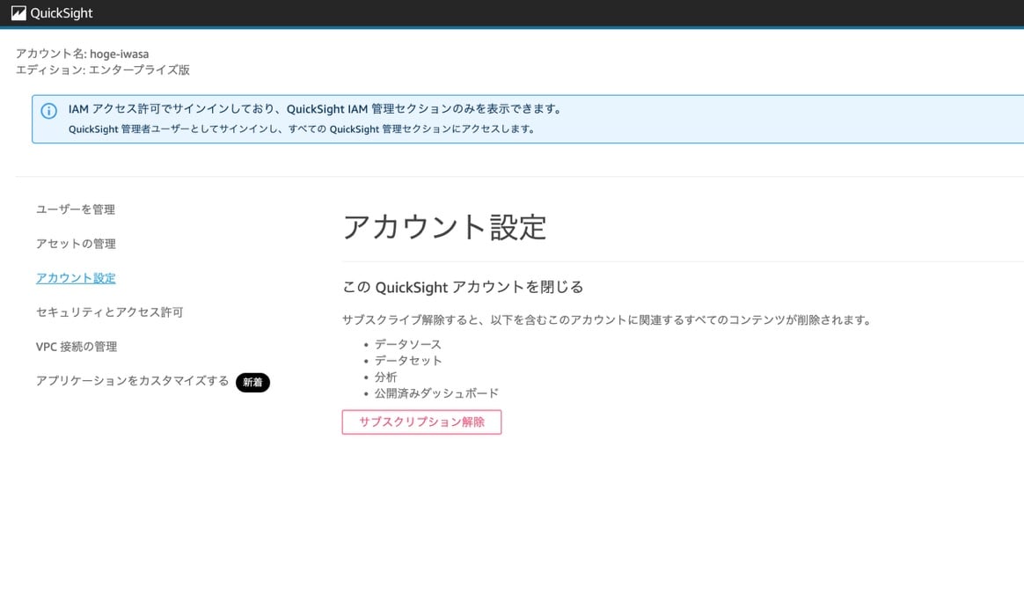Click the 公開済みダッシュボード list item
The height and width of the screenshot is (594, 1024).
(436, 393)
